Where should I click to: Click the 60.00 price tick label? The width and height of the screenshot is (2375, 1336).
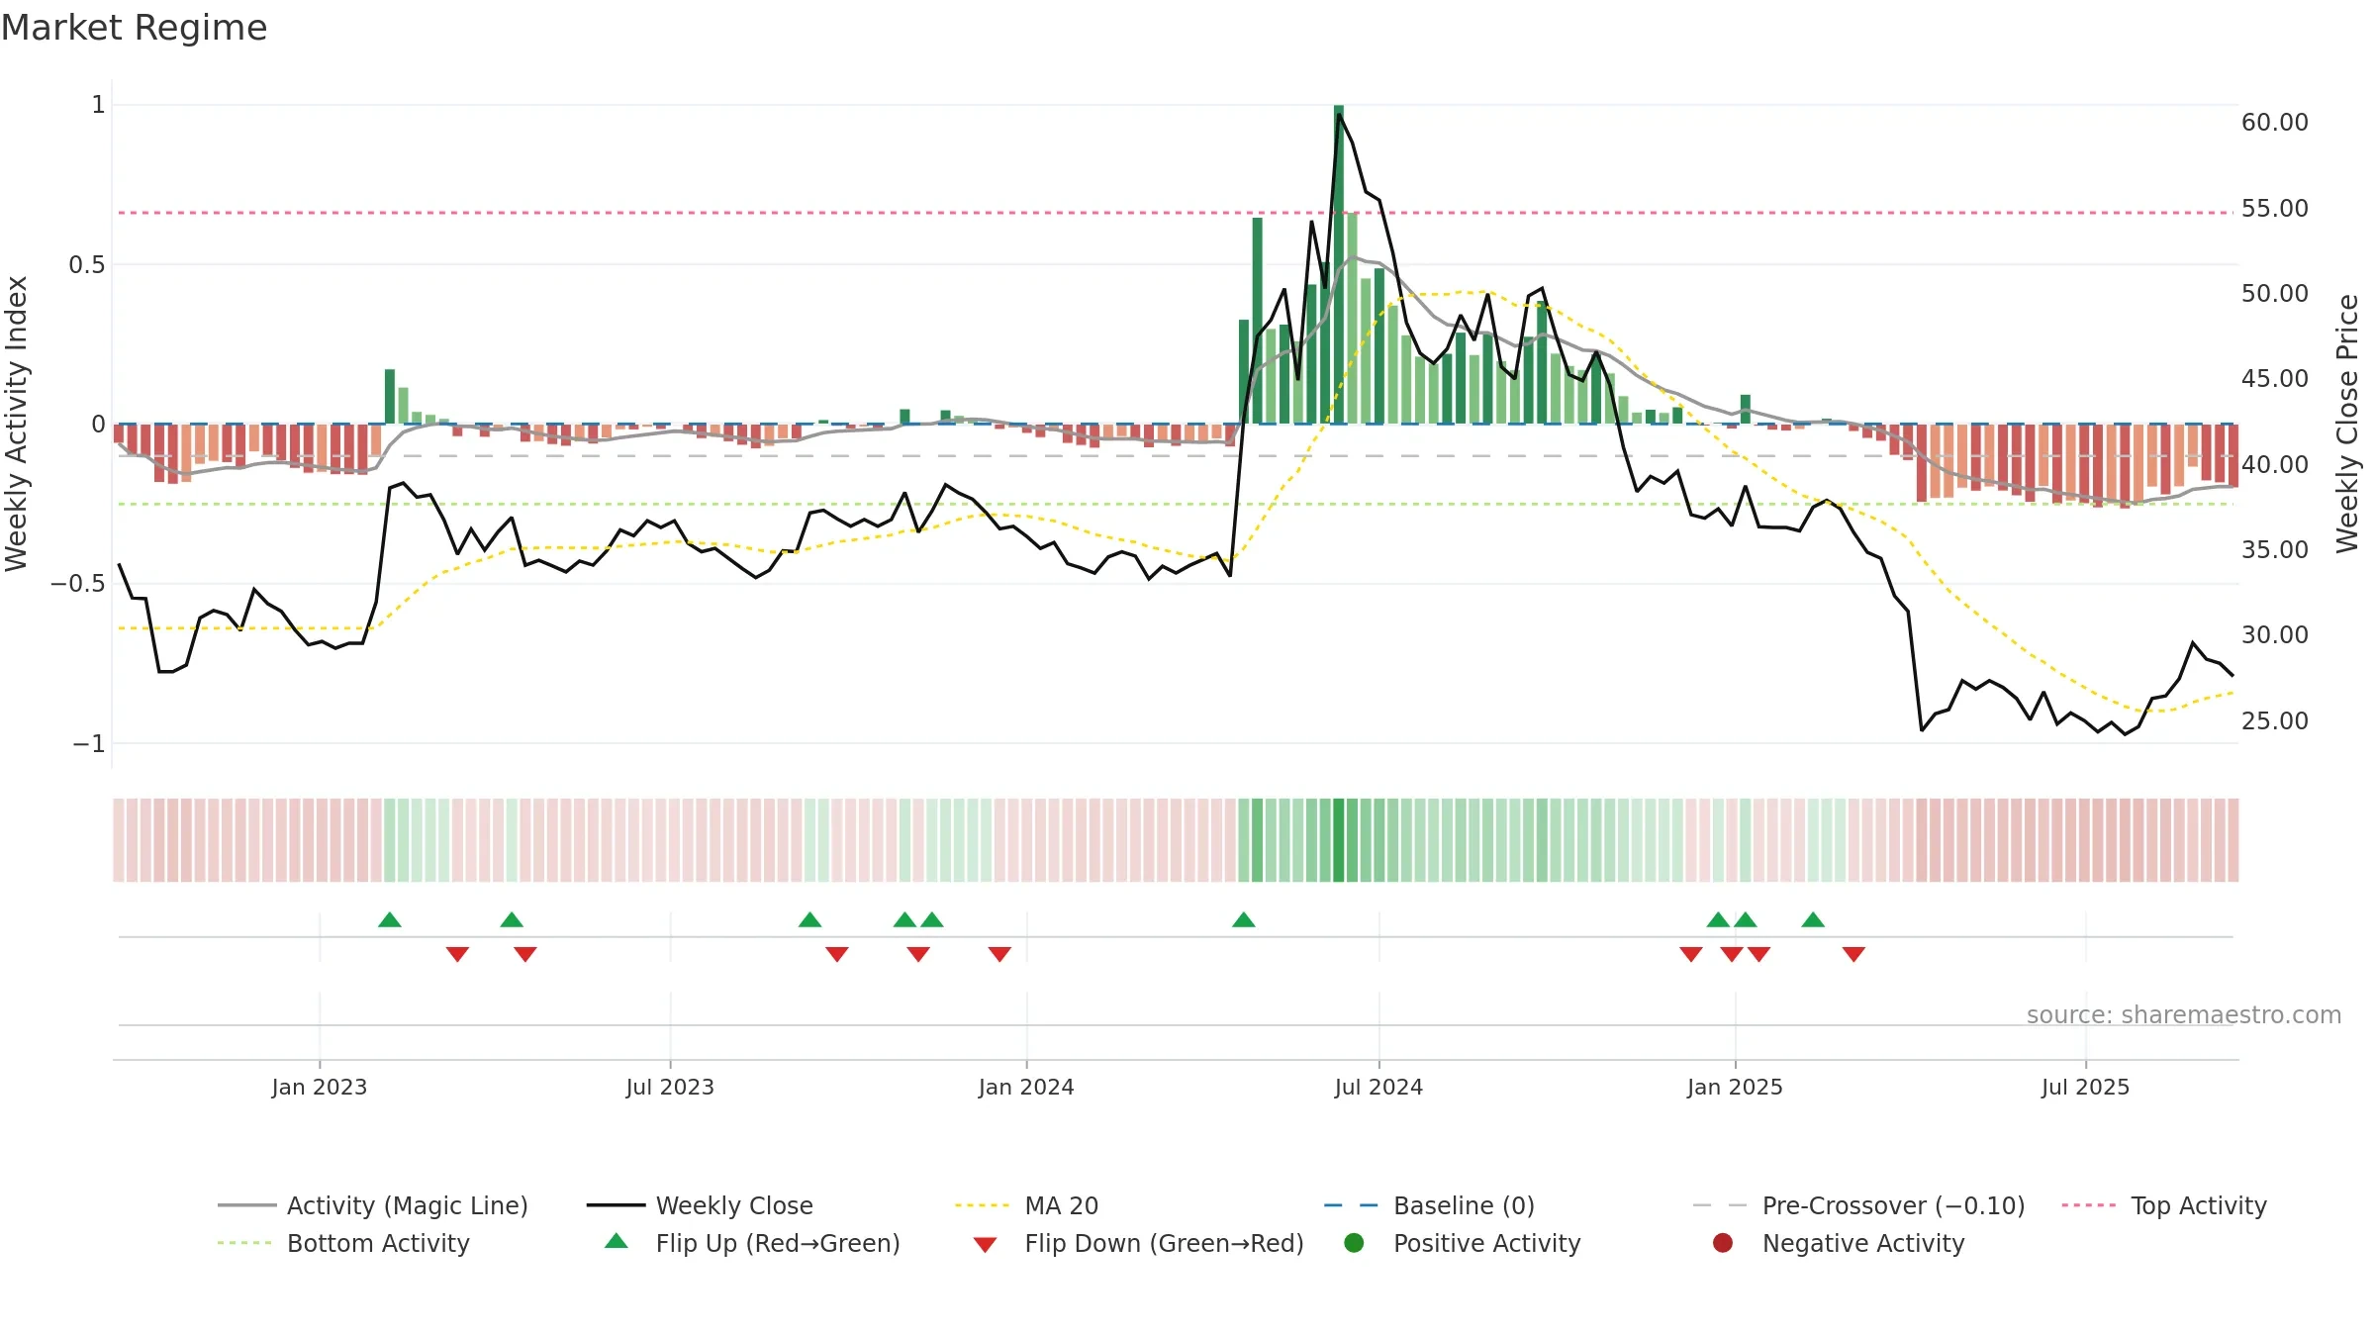coord(2275,123)
